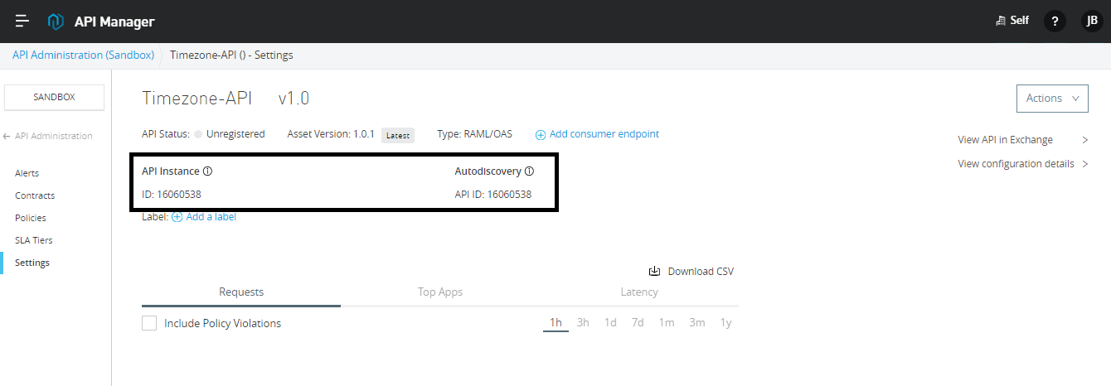Click the ID: 16060538 value
1111x386 pixels.
click(172, 195)
